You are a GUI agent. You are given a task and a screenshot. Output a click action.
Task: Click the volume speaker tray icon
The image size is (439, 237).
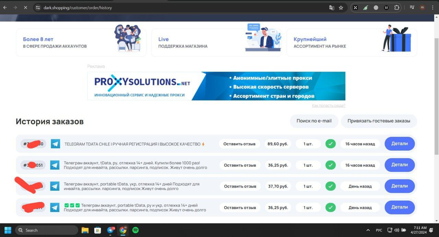(x=397, y=230)
